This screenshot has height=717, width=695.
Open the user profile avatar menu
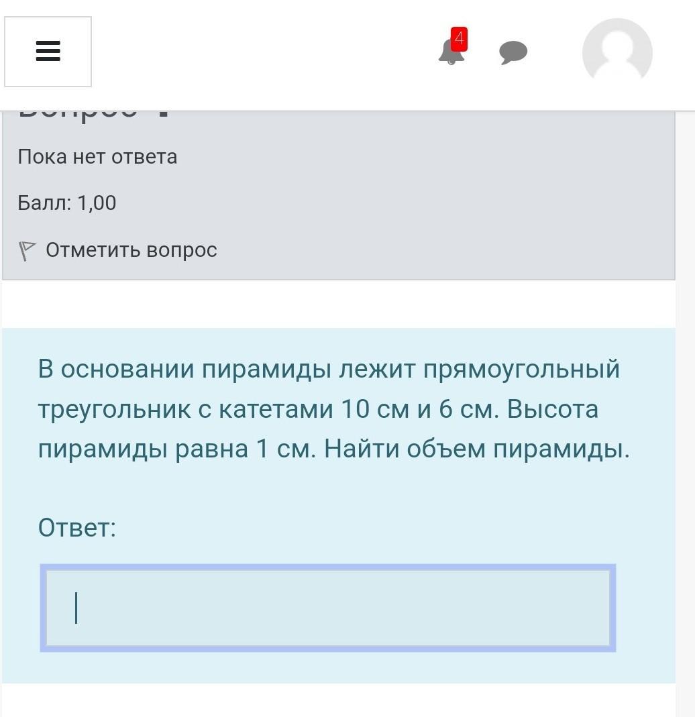[617, 53]
